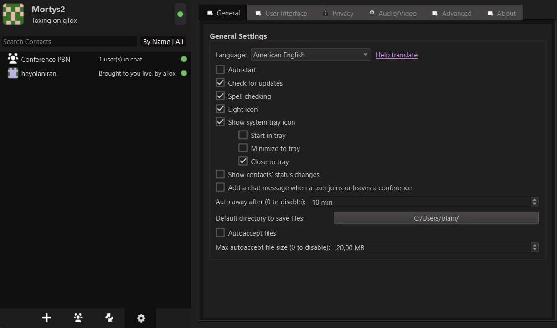Increase the Auto away after spinner value
The width and height of the screenshot is (557, 328).
click(535, 199)
